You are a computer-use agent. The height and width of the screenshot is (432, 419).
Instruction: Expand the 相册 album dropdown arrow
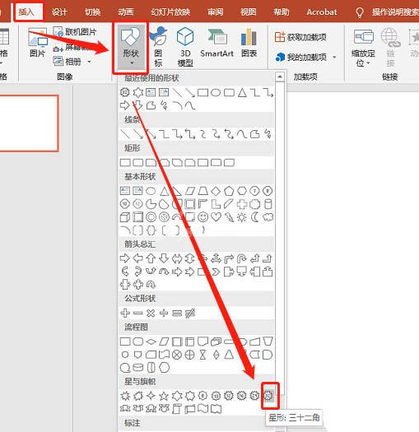(89, 62)
